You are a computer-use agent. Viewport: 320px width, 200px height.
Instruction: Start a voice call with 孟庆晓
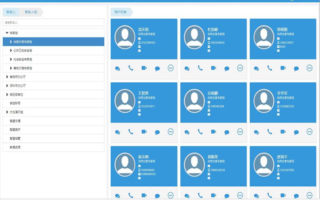[131, 68]
